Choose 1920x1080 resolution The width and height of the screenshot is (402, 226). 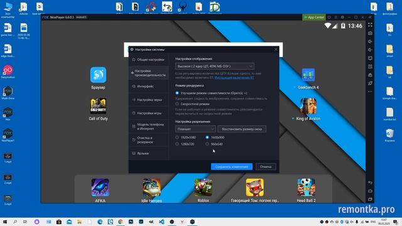click(177, 137)
